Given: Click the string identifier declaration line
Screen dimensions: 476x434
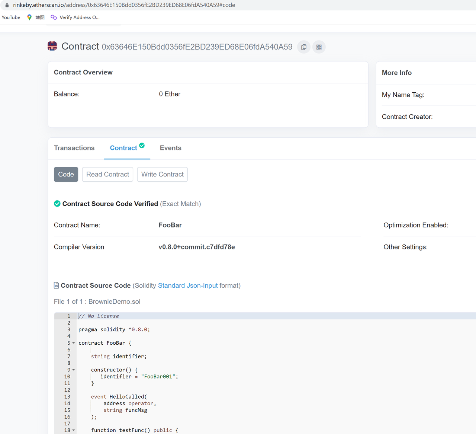Looking at the screenshot, I should (x=119, y=357).
